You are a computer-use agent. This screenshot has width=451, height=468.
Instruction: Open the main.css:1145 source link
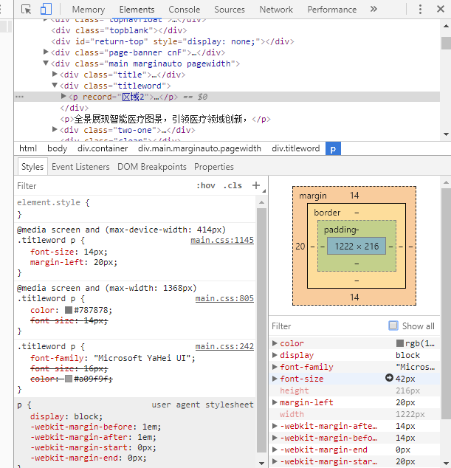(x=221, y=240)
